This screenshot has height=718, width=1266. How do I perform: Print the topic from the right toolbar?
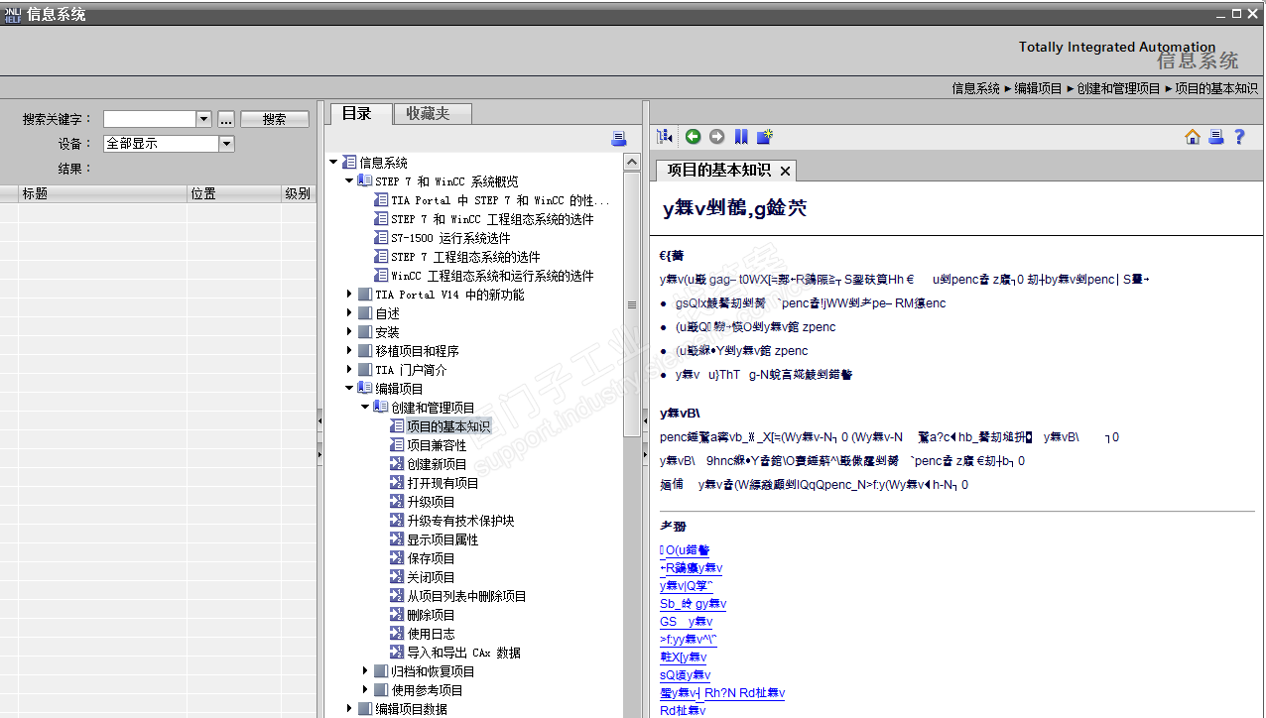[x=1215, y=137]
